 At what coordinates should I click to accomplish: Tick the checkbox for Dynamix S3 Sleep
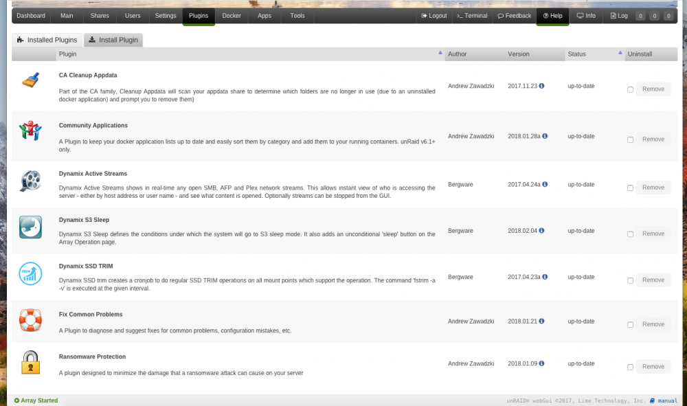630,234
